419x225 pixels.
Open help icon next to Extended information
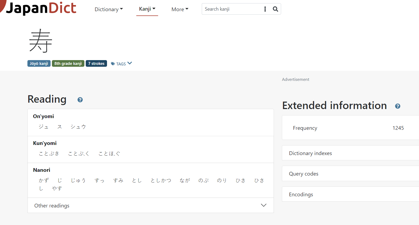tap(398, 106)
